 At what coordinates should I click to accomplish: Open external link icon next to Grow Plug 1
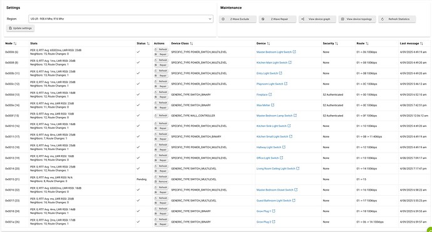tap(274, 211)
